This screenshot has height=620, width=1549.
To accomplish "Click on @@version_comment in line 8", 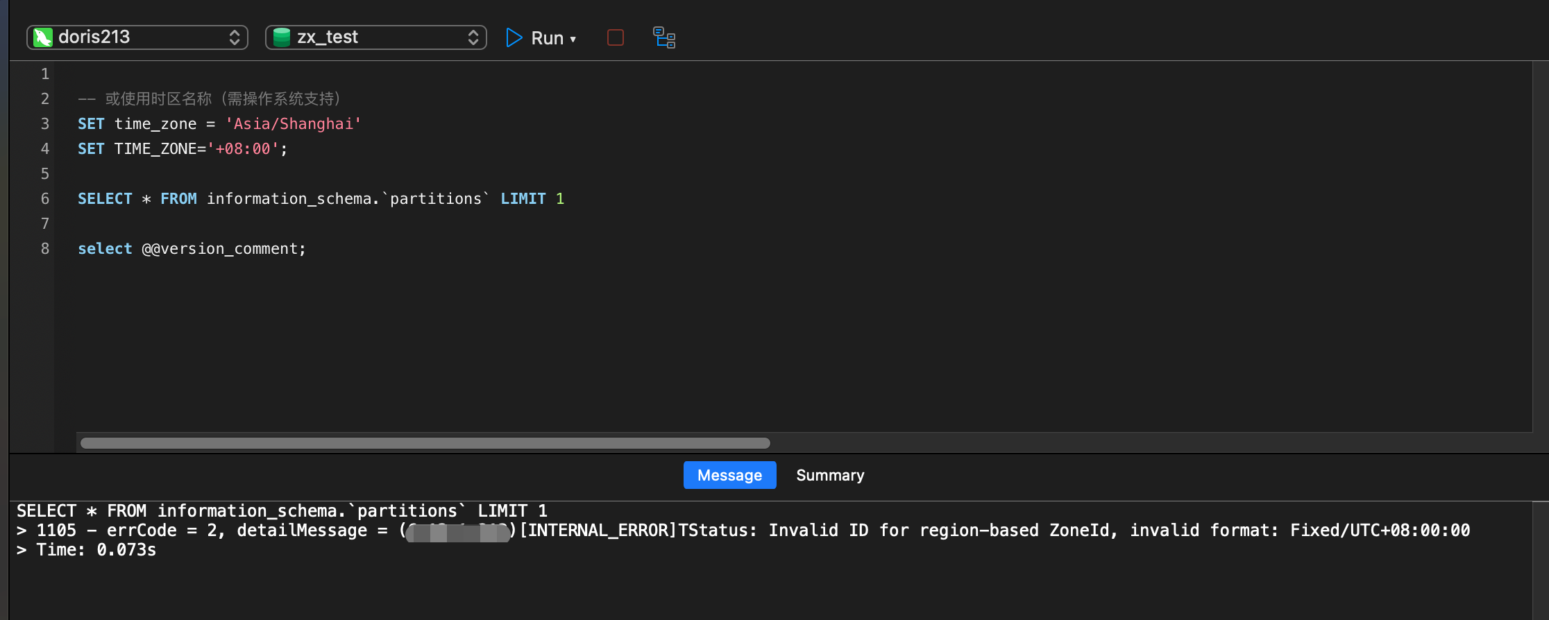I will pos(222,249).
